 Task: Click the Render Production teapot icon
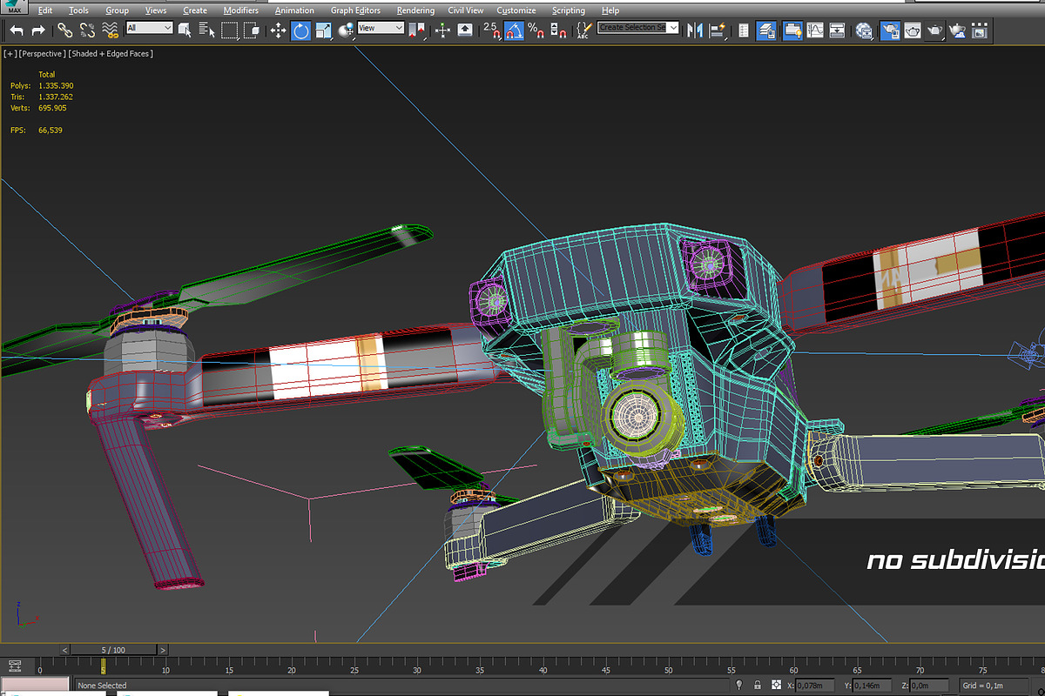(x=935, y=30)
